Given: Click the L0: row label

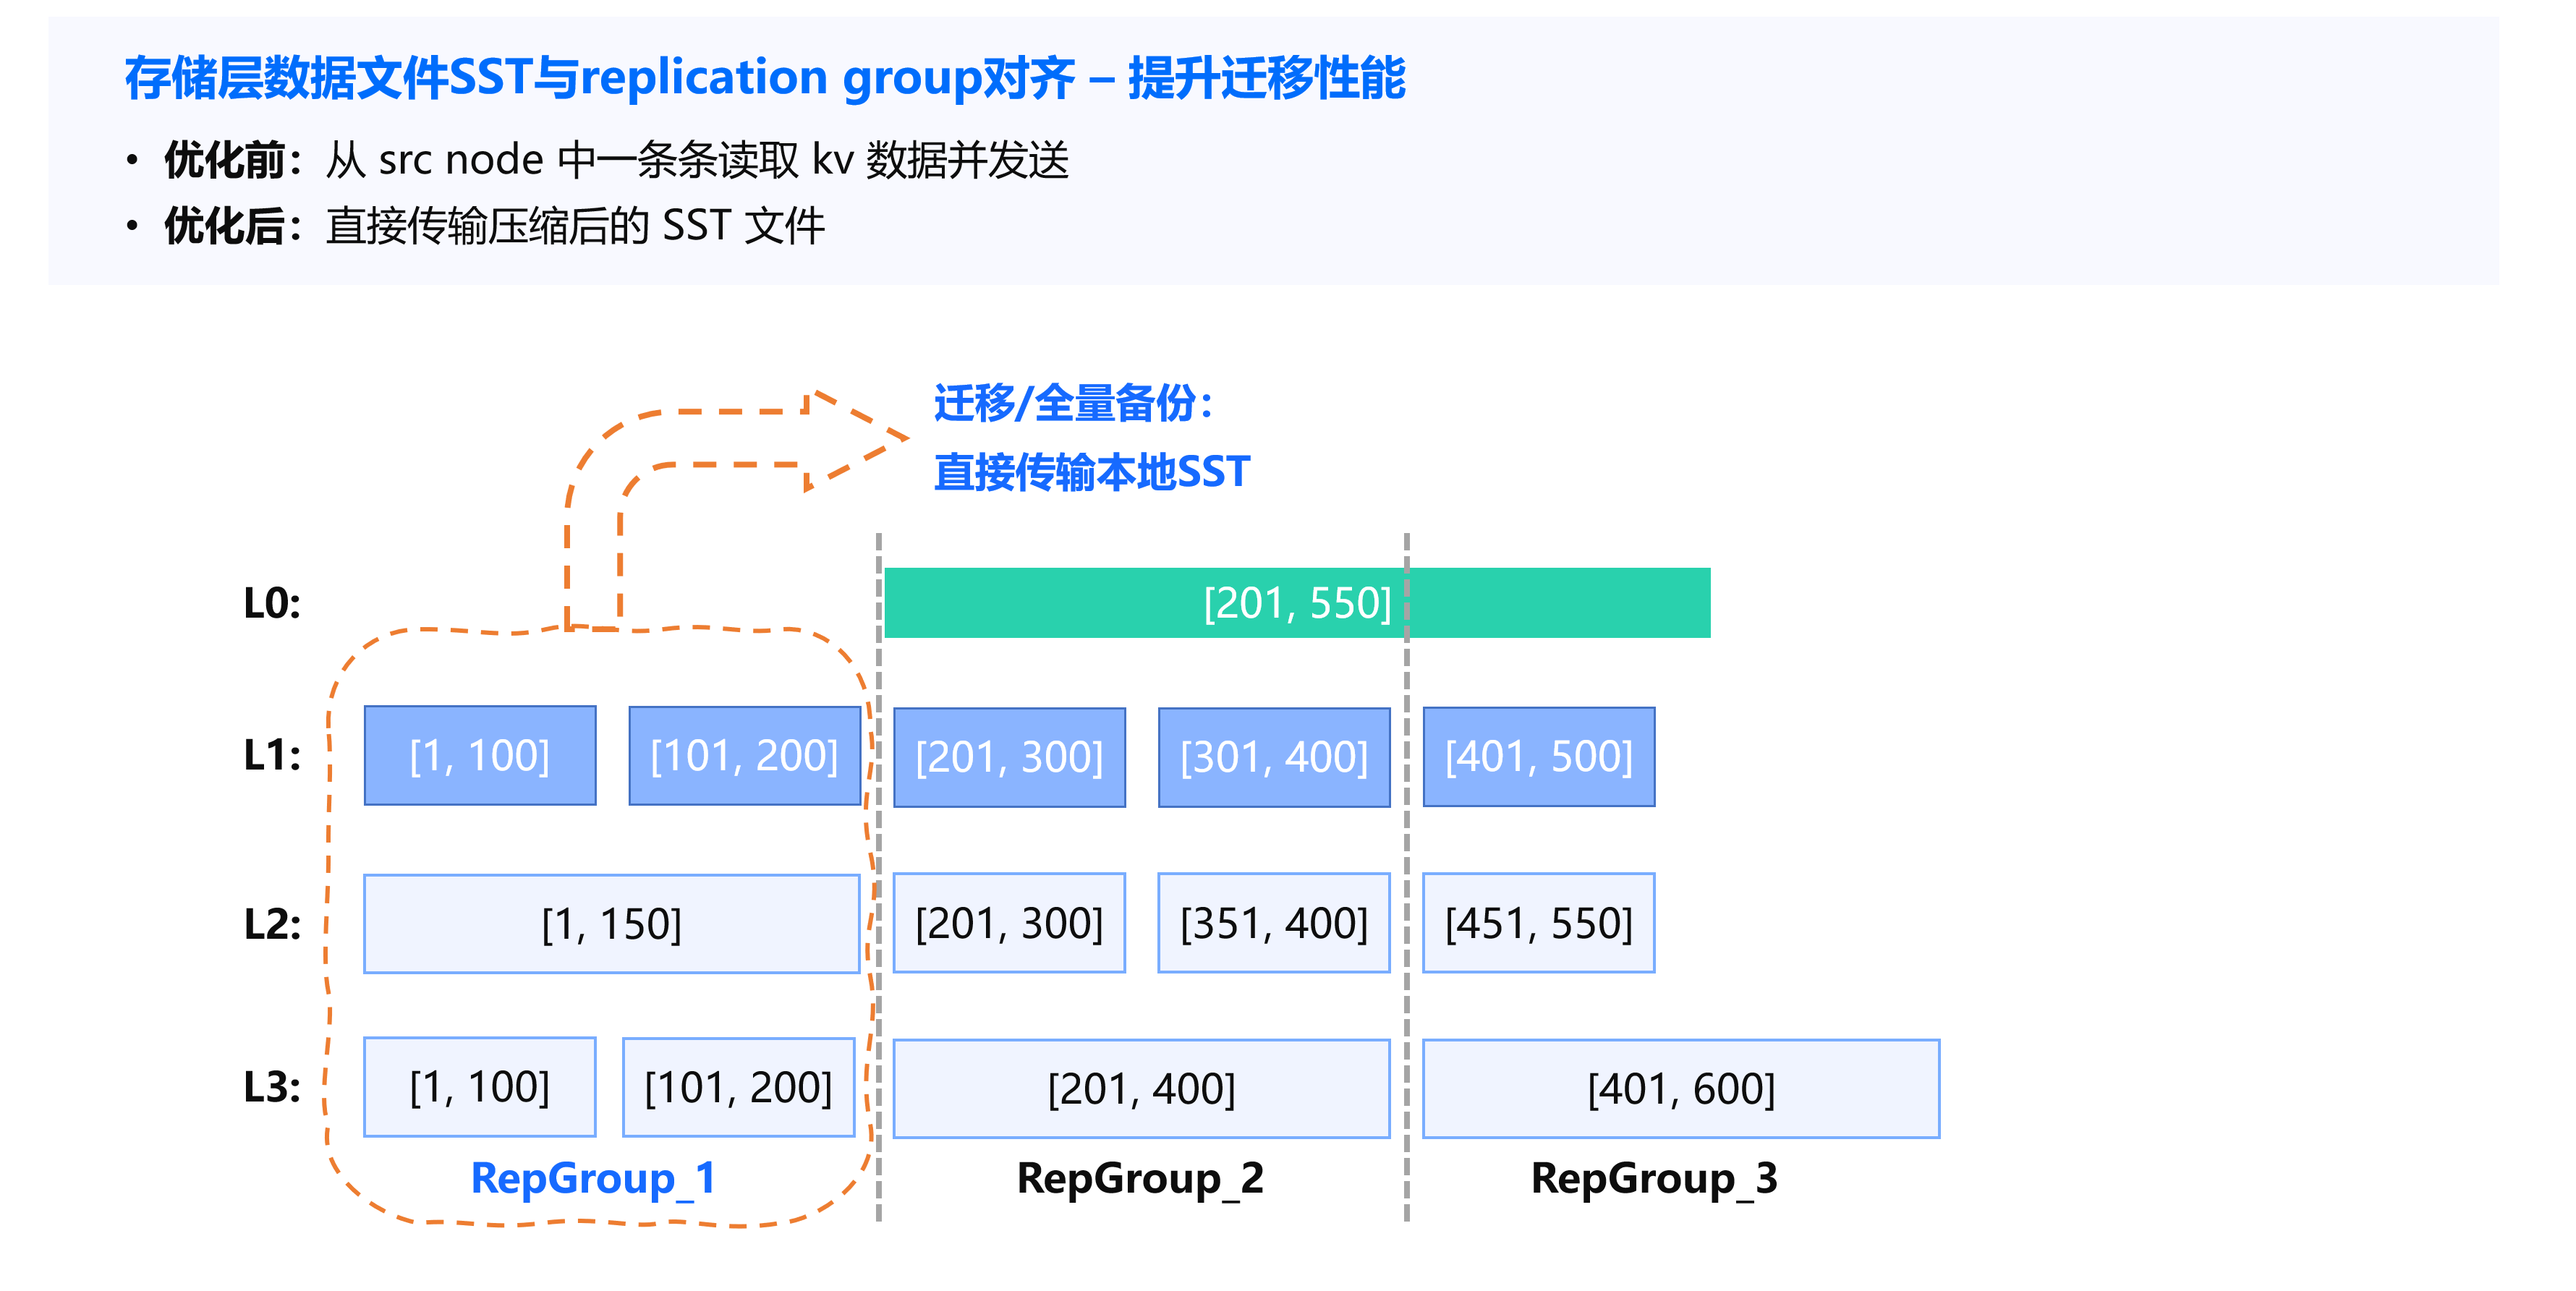Looking at the screenshot, I should 272,603.
